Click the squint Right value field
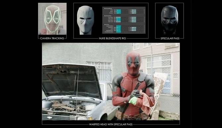This screenshot has height=128, width=222. point(119,29)
